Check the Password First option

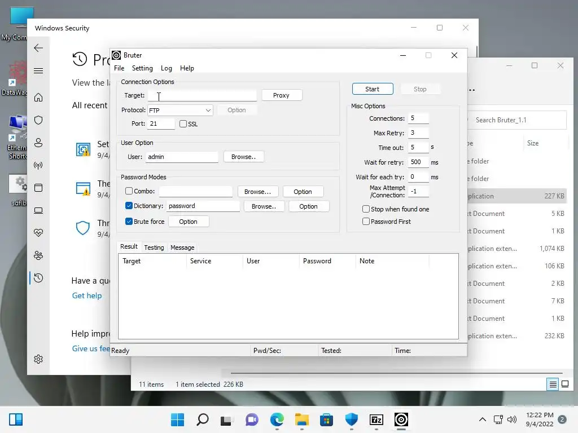(x=366, y=221)
